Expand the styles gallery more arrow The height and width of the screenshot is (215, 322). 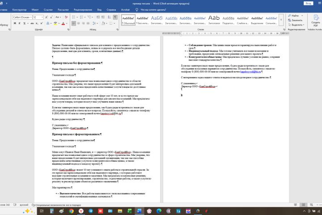point(281,20)
